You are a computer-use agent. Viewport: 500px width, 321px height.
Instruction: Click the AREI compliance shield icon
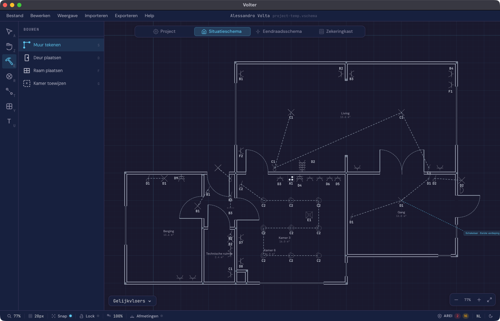(440, 316)
